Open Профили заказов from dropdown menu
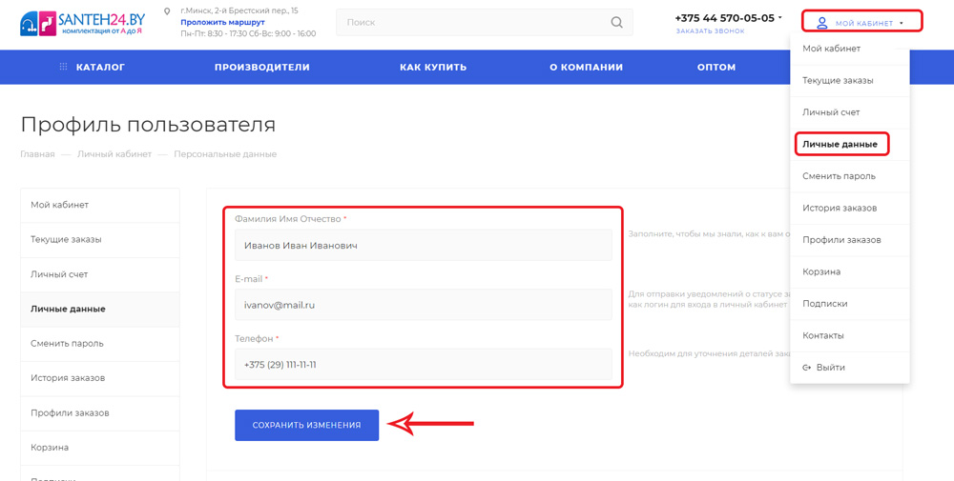 coord(849,240)
